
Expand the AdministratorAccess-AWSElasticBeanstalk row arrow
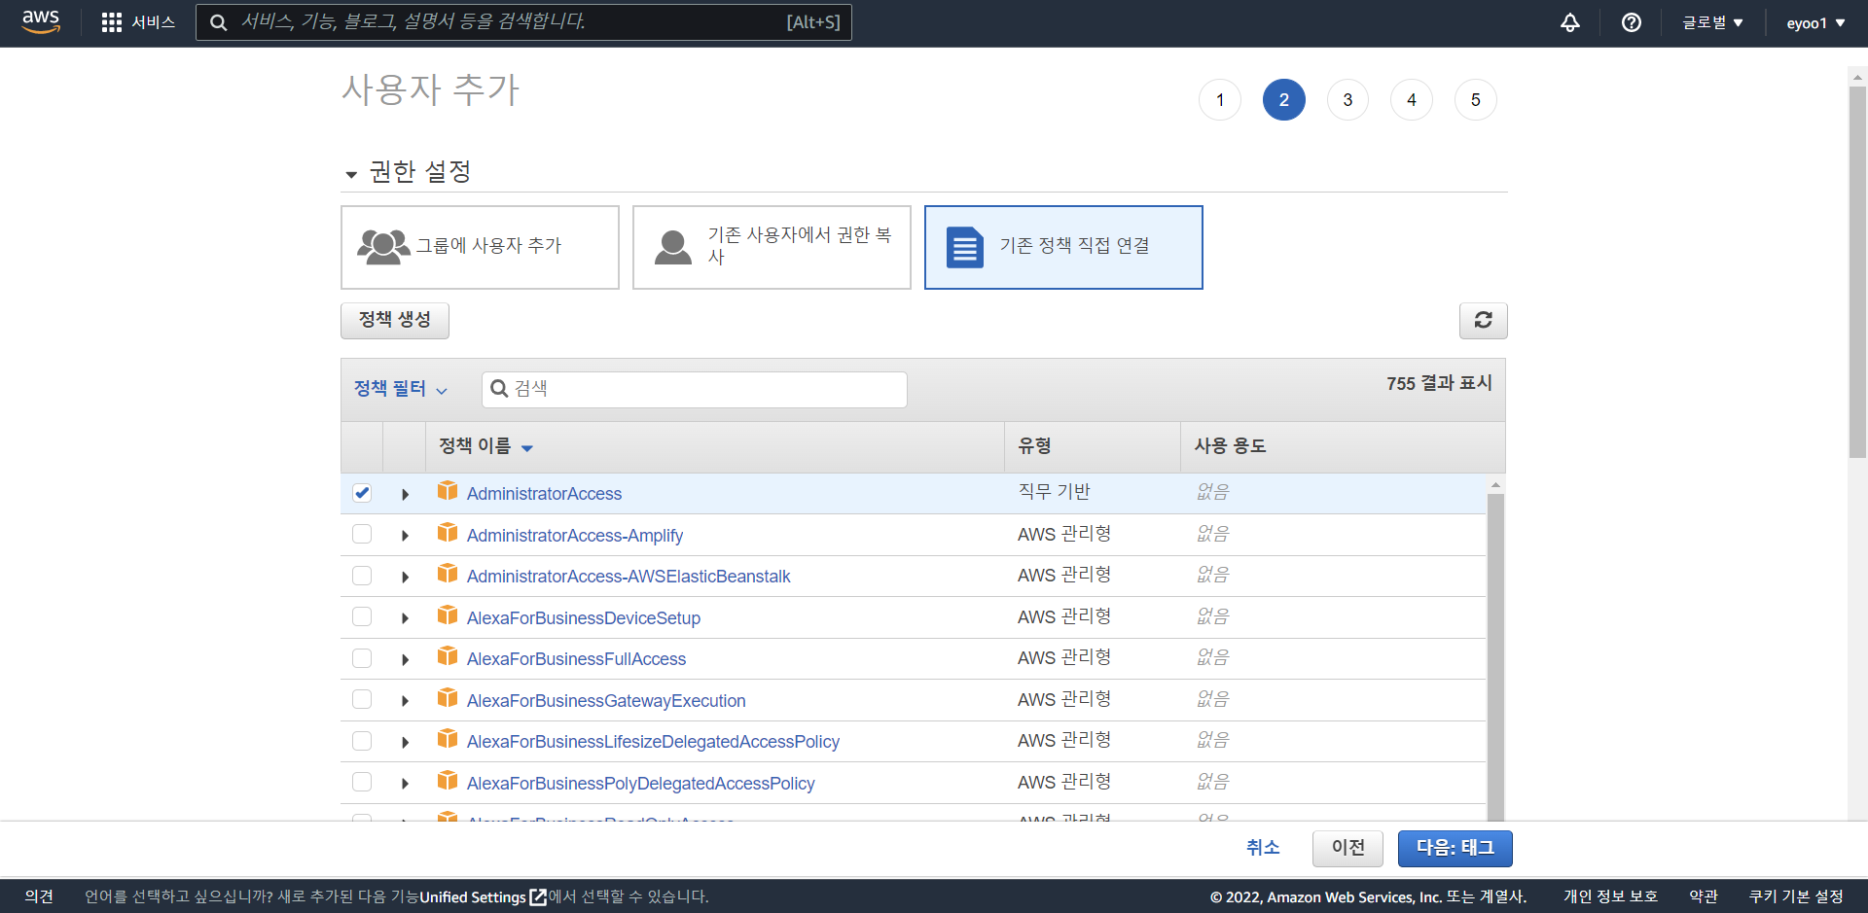point(405,578)
